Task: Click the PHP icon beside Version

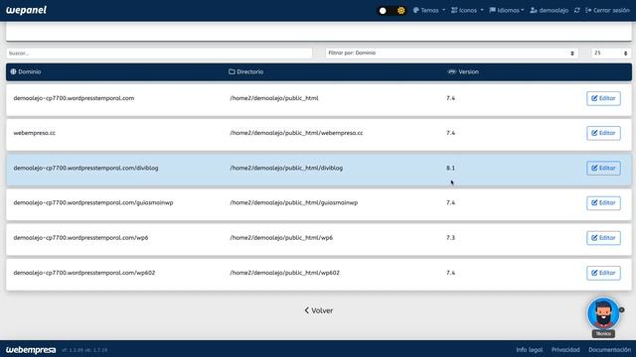Action: point(451,71)
